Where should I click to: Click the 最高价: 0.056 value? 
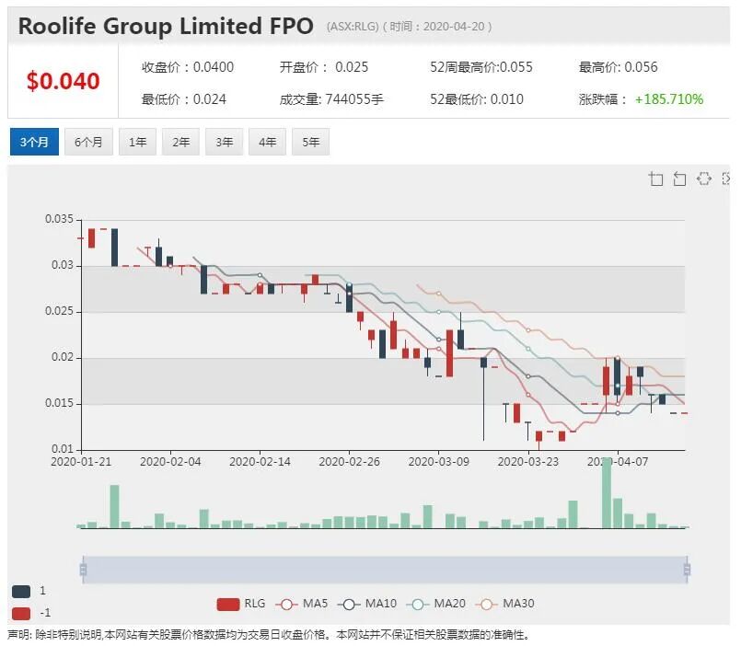point(619,67)
